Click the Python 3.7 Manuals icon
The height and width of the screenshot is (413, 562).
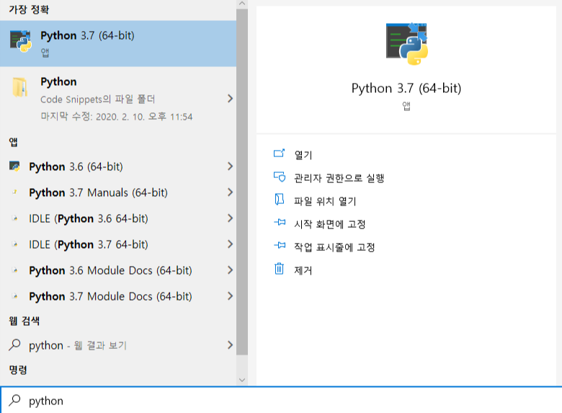click(14, 192)
